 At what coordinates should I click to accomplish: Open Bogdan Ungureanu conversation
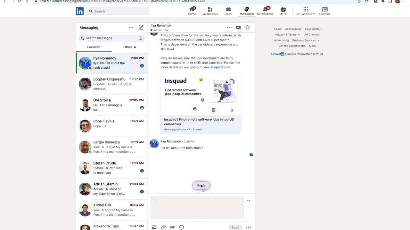[112, 84]
